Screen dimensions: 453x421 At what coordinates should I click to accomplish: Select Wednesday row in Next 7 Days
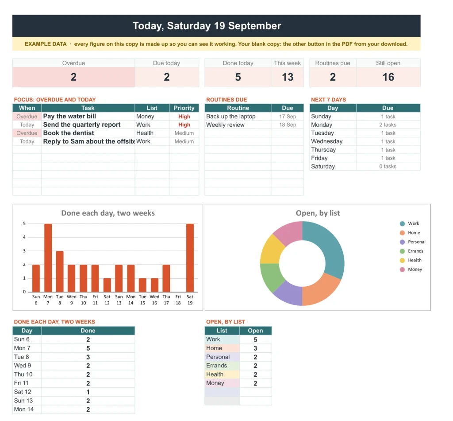pyautogui.click(x=365, y=141)
